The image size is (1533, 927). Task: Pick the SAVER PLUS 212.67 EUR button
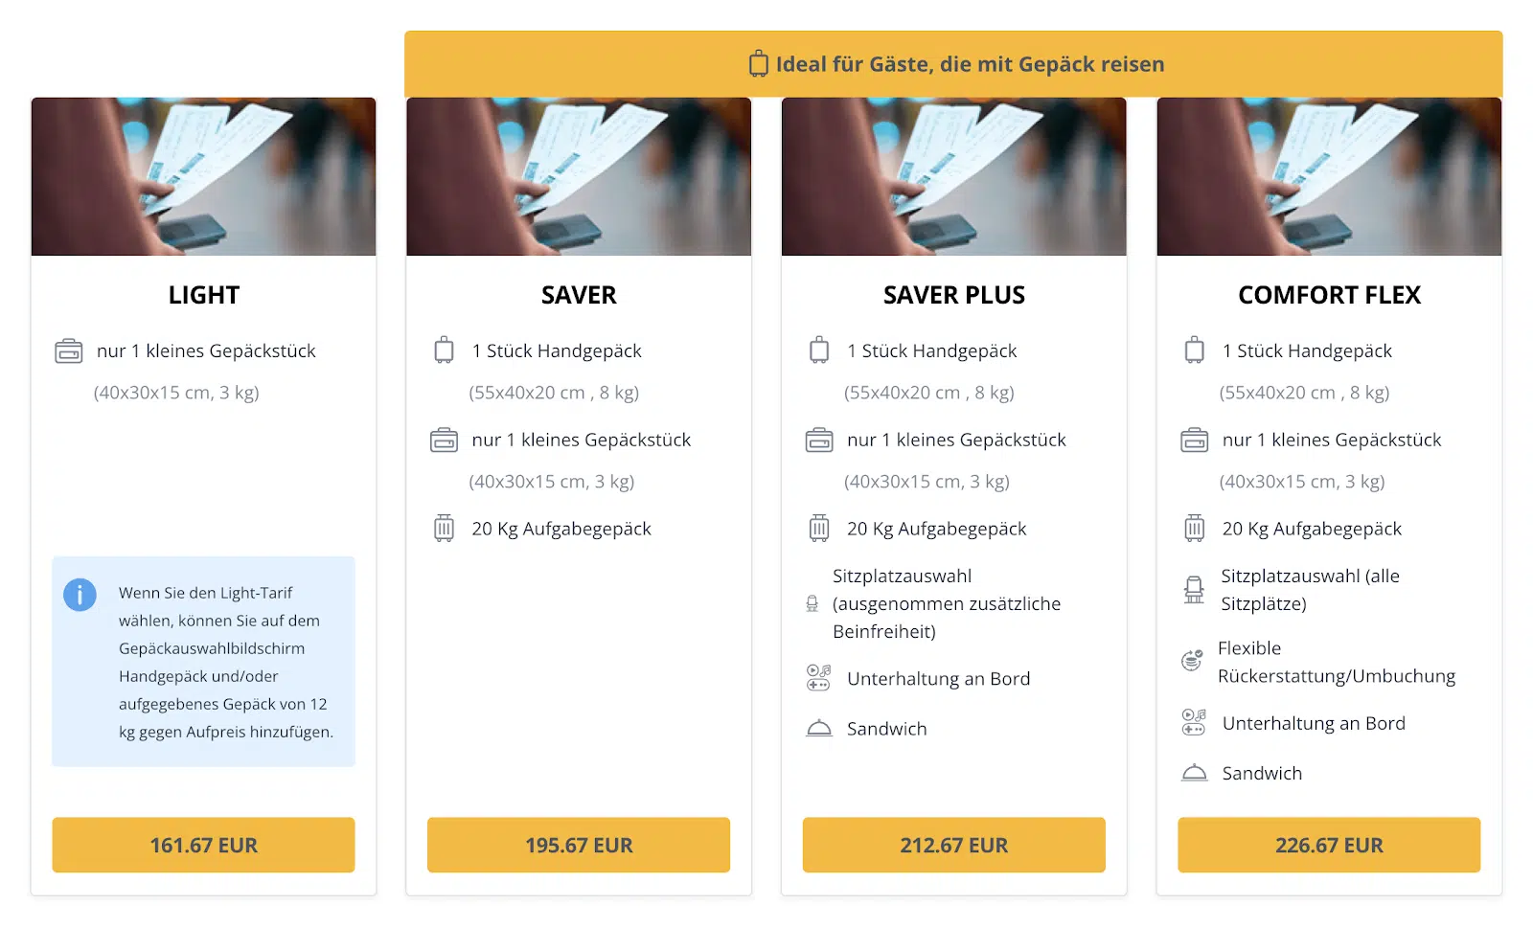tap(954, 845)
